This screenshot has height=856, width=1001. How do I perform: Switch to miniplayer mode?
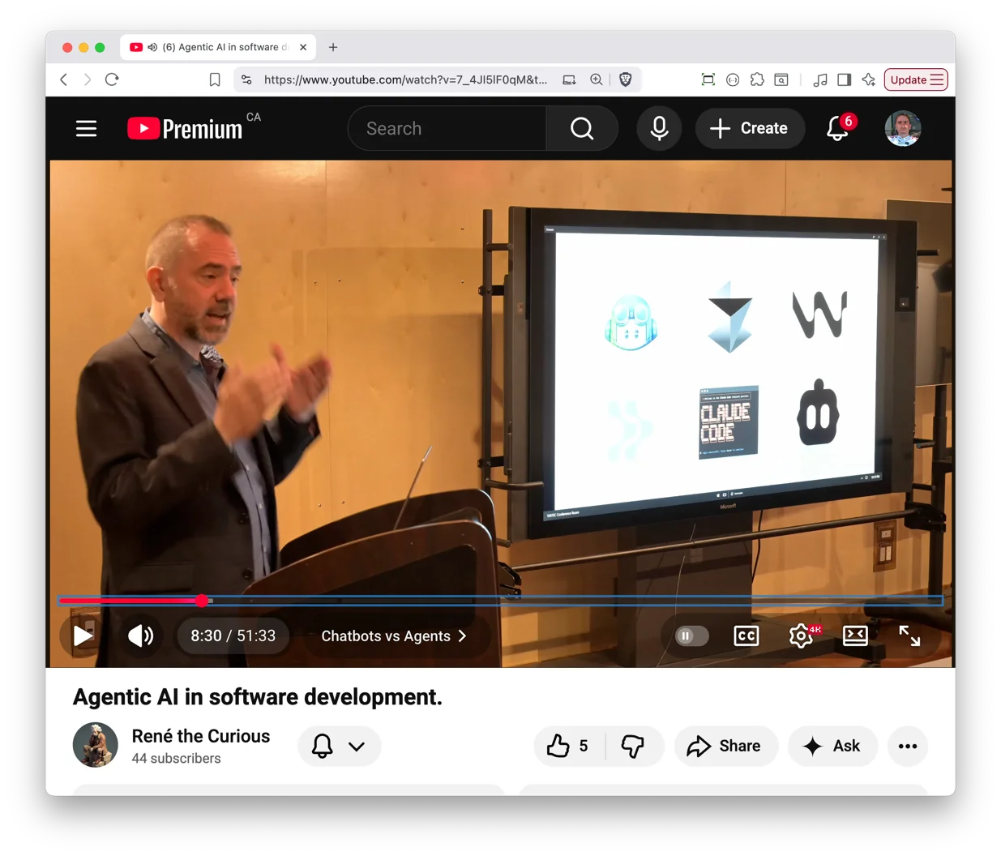click(855, 636)
